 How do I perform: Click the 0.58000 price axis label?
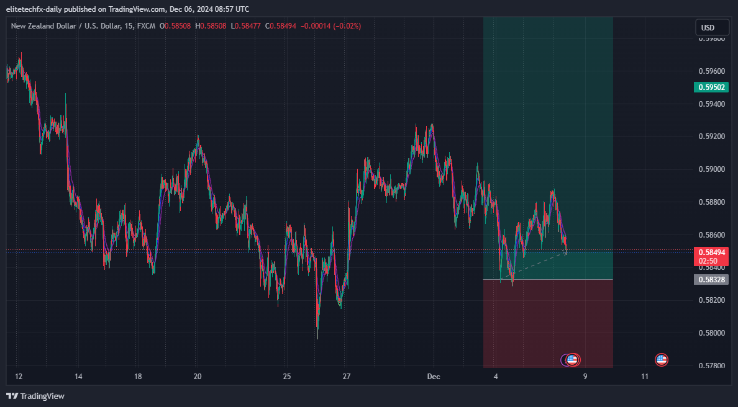coord(712,333)
